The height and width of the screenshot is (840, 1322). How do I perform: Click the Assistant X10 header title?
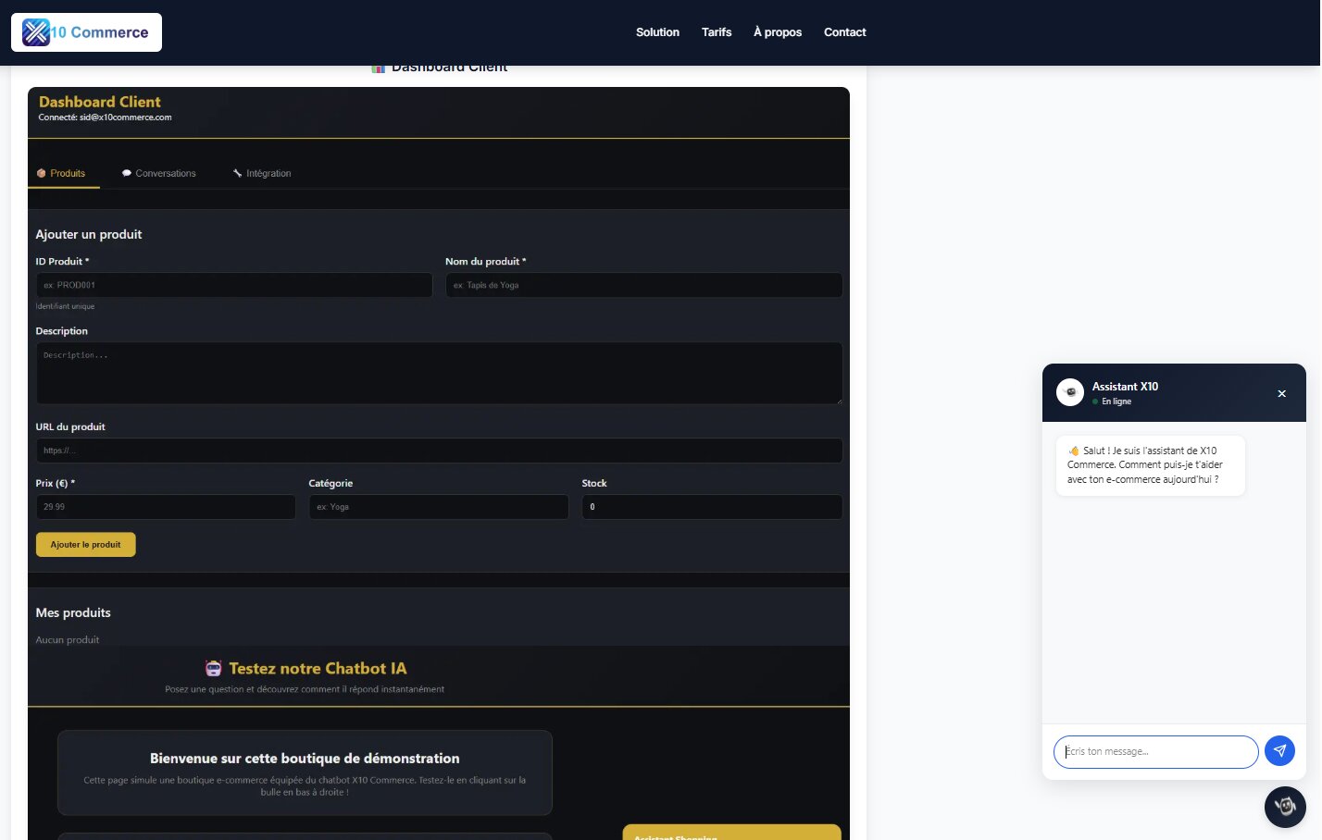pos(1125,387)
